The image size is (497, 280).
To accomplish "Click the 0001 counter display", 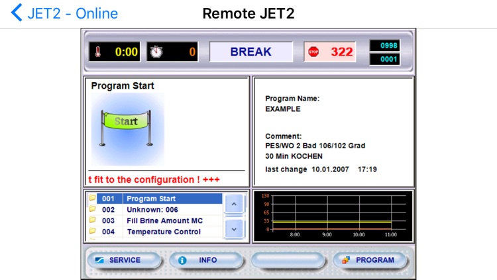I will tap(385, 59).
